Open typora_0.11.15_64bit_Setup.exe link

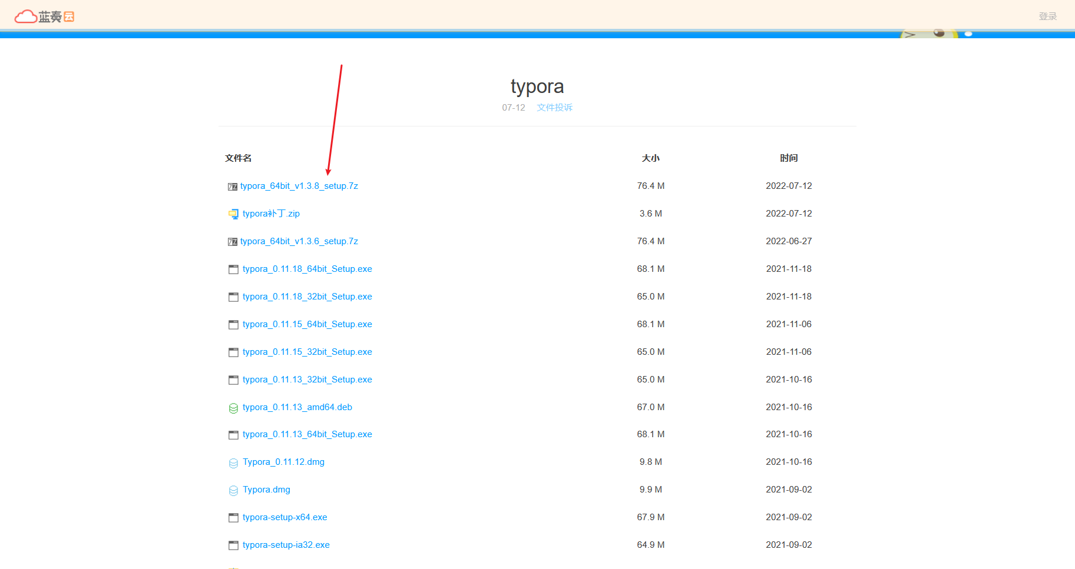(307, 324)
